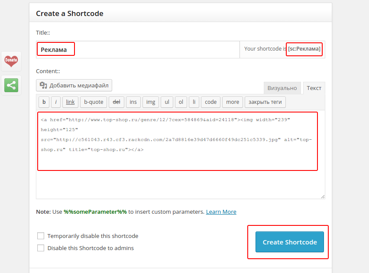This screenshot has width=369, height=273.
Task: Insert a link via link button
Action: (70, 102)
